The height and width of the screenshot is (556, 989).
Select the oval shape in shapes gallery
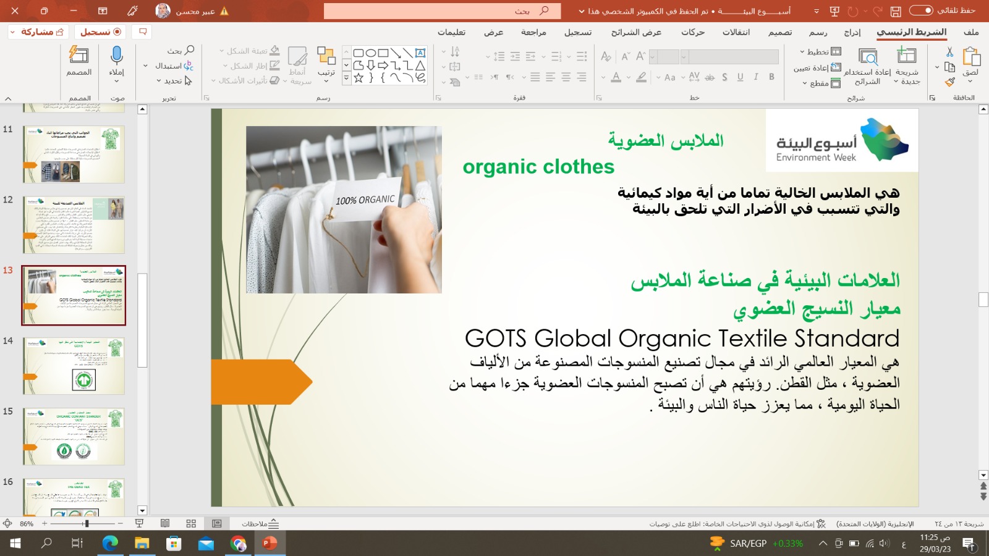coord(371,53)
